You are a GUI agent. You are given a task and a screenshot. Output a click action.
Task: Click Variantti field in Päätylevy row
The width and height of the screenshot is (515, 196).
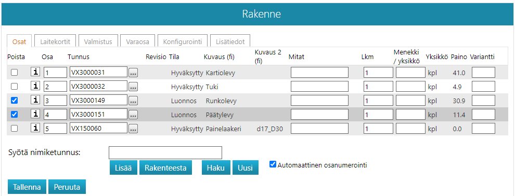coord(483,115)
